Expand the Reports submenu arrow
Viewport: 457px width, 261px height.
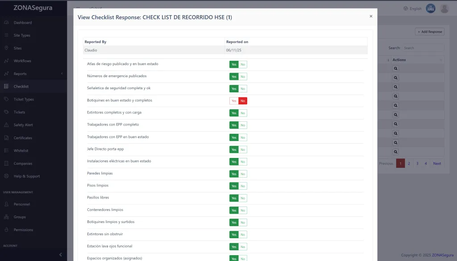click(62, 74)
